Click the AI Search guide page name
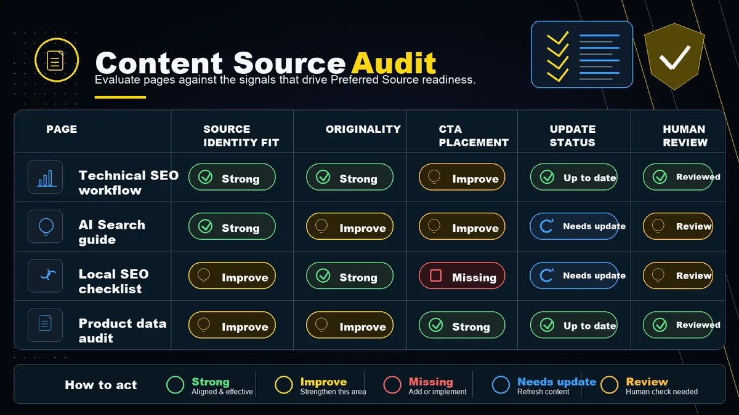Screen dimensions: 739x415 112,232
